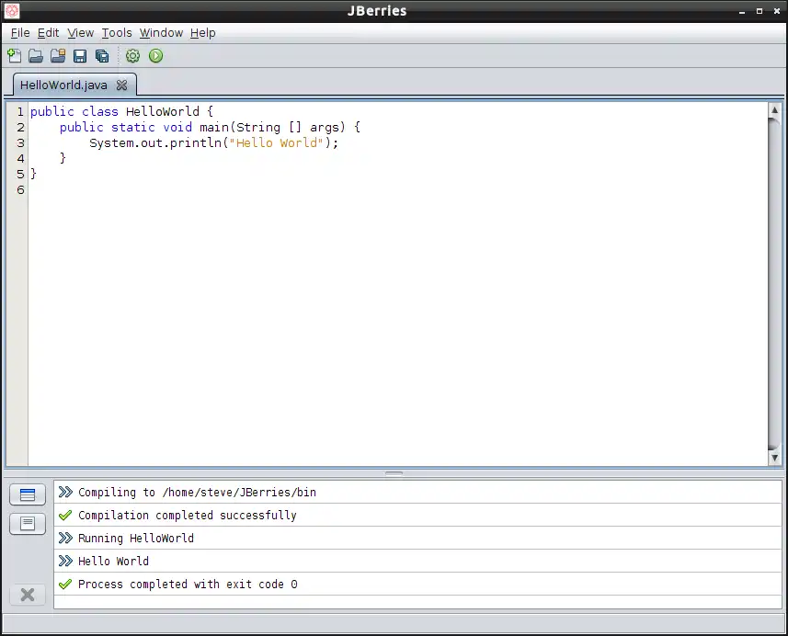Open the Help menu
This screenshot has width=788, height=636.
pyautogui.click(x=202, y=33)
